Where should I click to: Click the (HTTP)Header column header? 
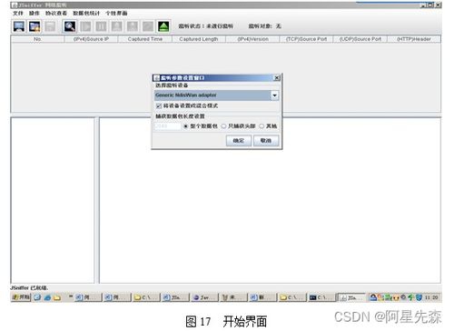[x=414, y=39]
